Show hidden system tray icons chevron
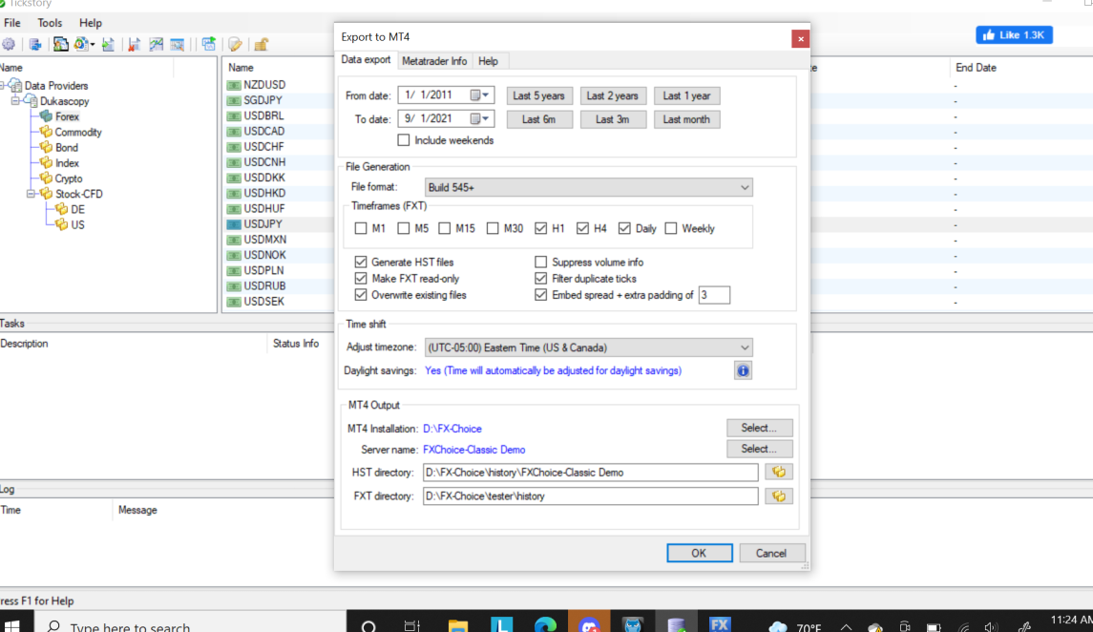 point(846,627)
